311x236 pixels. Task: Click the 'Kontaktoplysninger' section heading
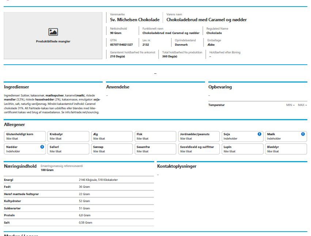(x=177, y=166)
